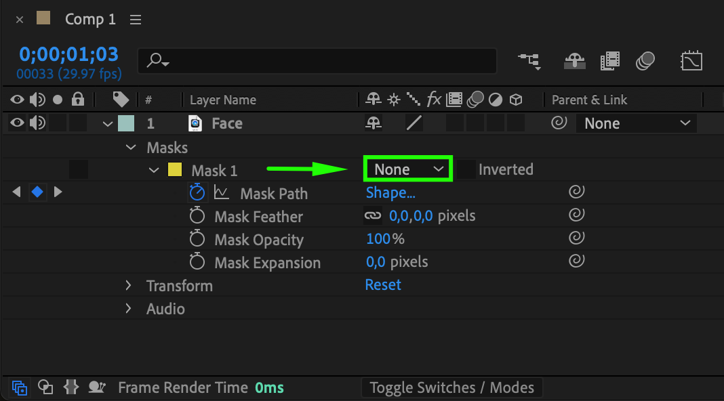Click the Video eye column header icon
This screenshot has width=724, height=401.
17,100
